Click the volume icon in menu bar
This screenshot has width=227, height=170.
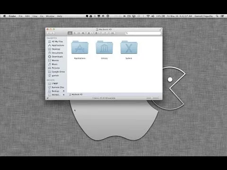tap(153, 16)
